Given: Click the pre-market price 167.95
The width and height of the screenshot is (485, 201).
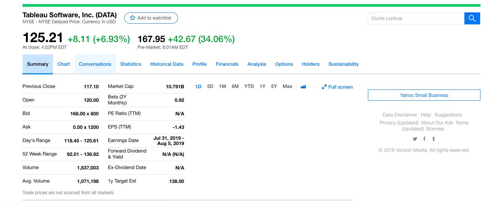Looking at the screenshot, I should pos(151,39).
